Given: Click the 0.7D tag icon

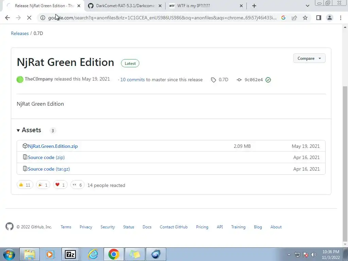Looking at the screenshot, I should click(213, 80).
